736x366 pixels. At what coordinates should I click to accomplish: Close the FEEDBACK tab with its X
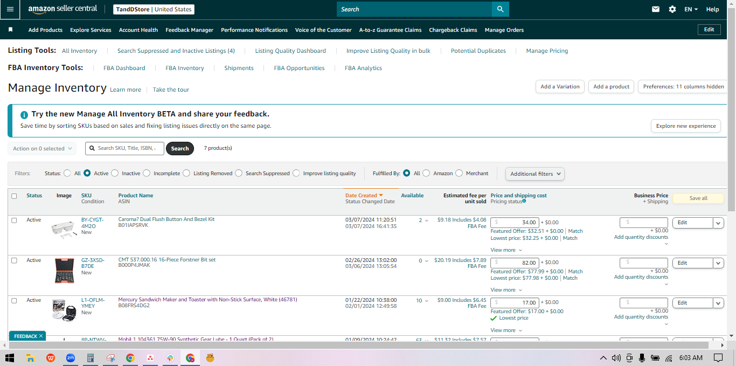[41, 336]
